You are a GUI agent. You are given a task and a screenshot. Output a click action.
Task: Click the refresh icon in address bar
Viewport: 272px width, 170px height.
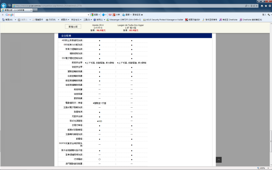pos(254,6)
